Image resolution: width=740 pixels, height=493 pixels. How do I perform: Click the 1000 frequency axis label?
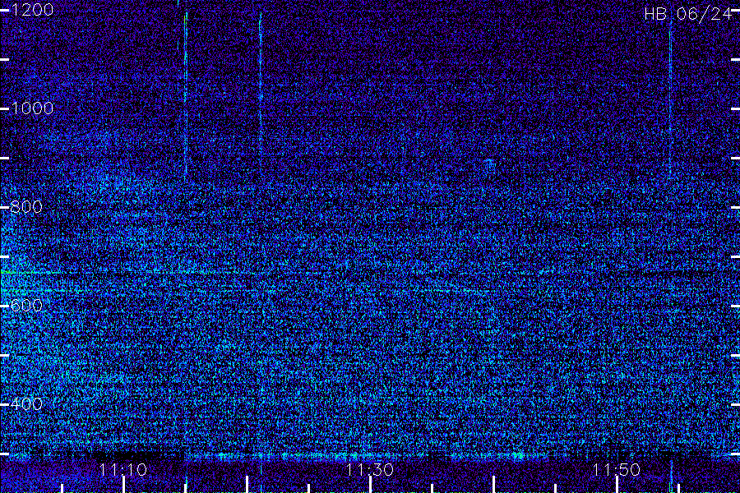point(31,108)
